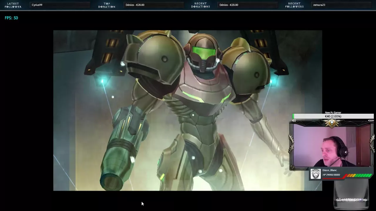Click the FPS: 50 counter

[11, 18]
